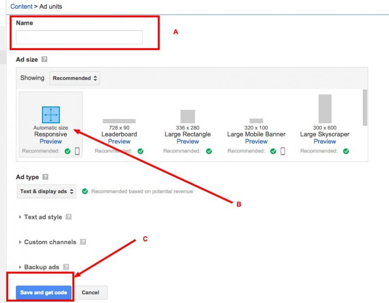Choose the 728 x 90 Leaderboard thumbnail
This screenshot has width=389, height=303.
tap(119, 121)
